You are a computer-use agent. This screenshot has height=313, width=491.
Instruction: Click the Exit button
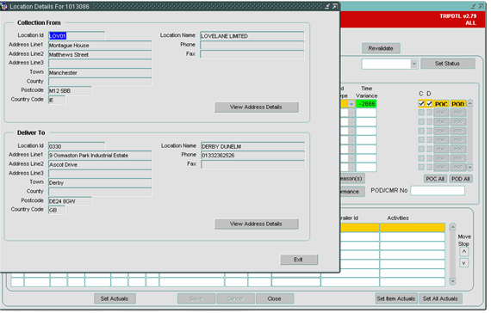click(x=299, y=260)
